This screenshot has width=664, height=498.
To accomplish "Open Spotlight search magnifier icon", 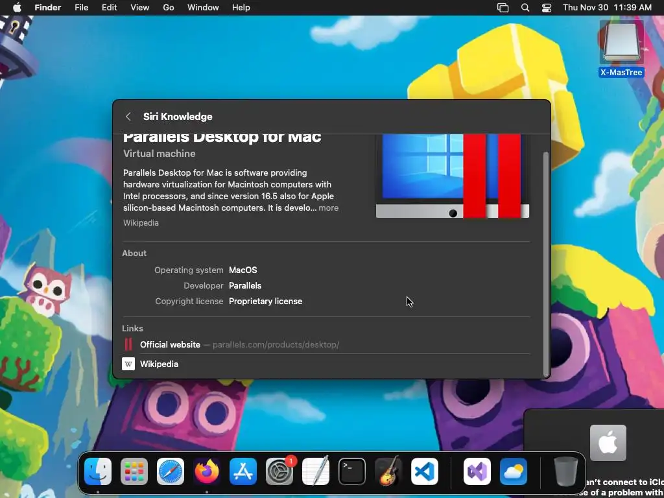I will 525,8.
